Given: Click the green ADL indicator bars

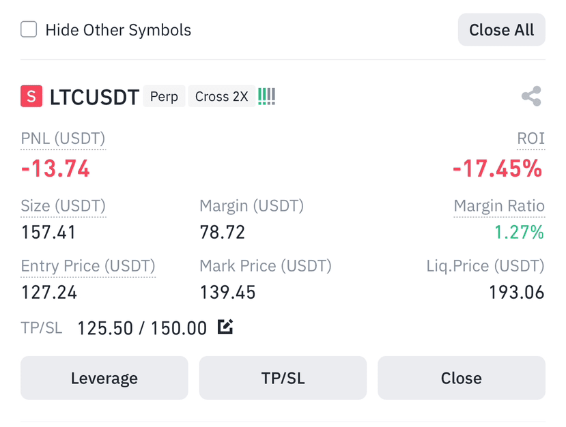Looking at the screenshot, I should pyautogui.click(x=266, y=96).
